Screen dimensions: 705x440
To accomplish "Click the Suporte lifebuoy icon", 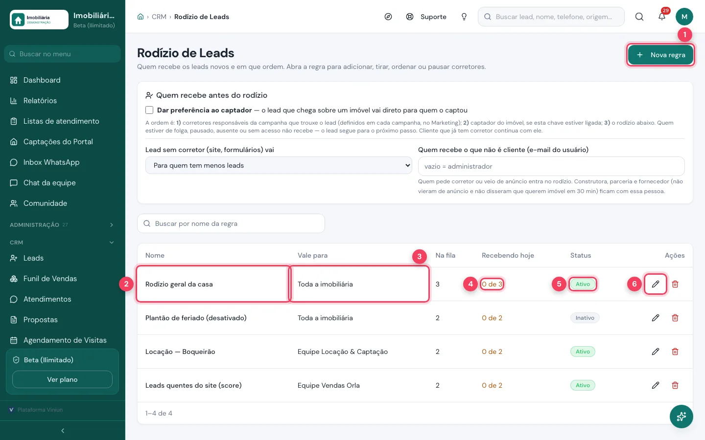I will (x=410, y=17).
